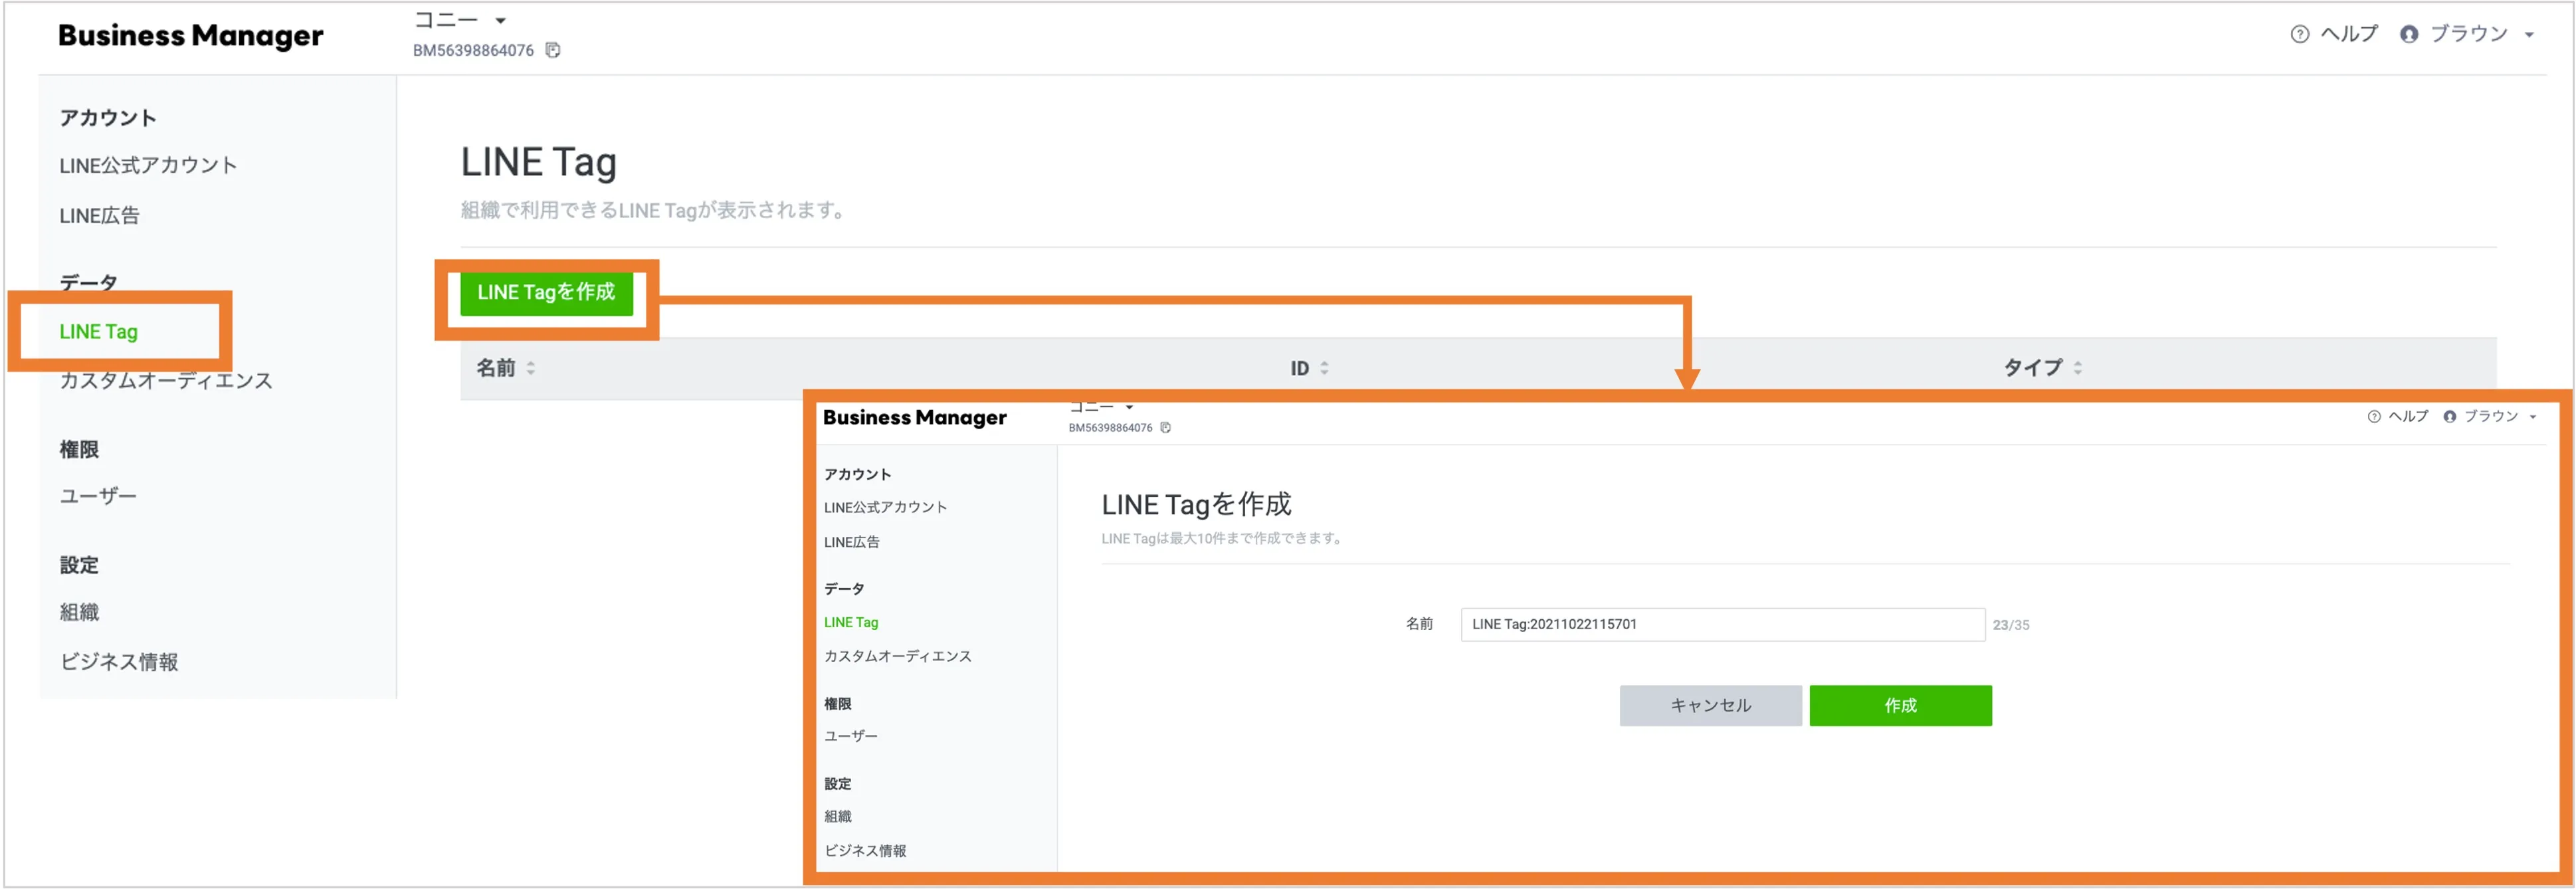
Task: Click the copy icon in the inset Business Manager header
Action: pyautogui.click(x=1165, y=428)
